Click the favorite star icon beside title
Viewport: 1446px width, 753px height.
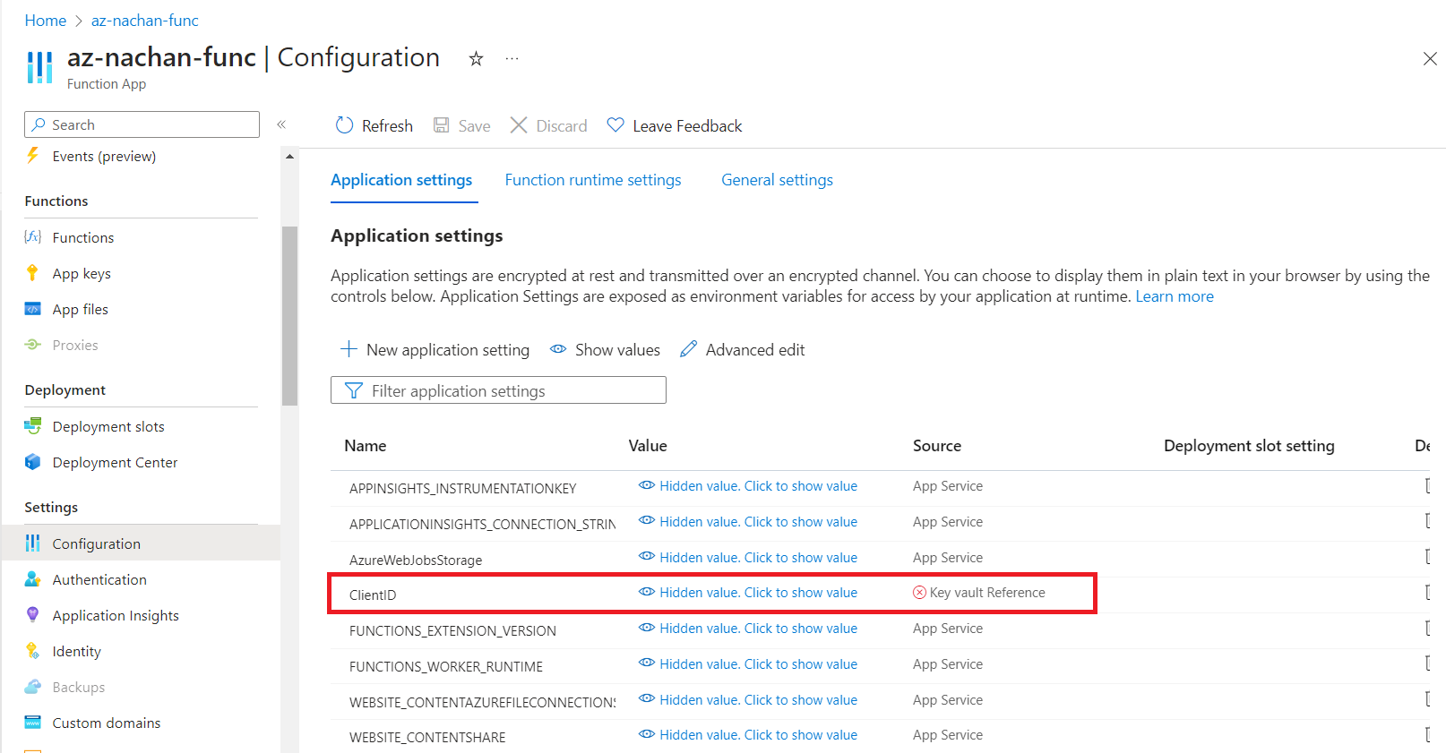[476, 59]
